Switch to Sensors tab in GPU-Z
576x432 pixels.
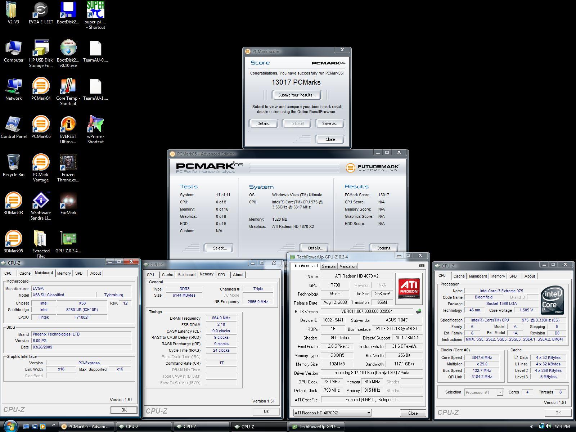[329, 266]
